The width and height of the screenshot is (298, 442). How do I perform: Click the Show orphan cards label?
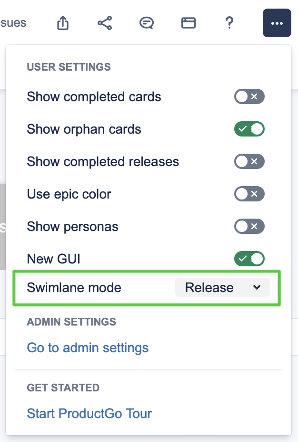[x=84, y=129]
